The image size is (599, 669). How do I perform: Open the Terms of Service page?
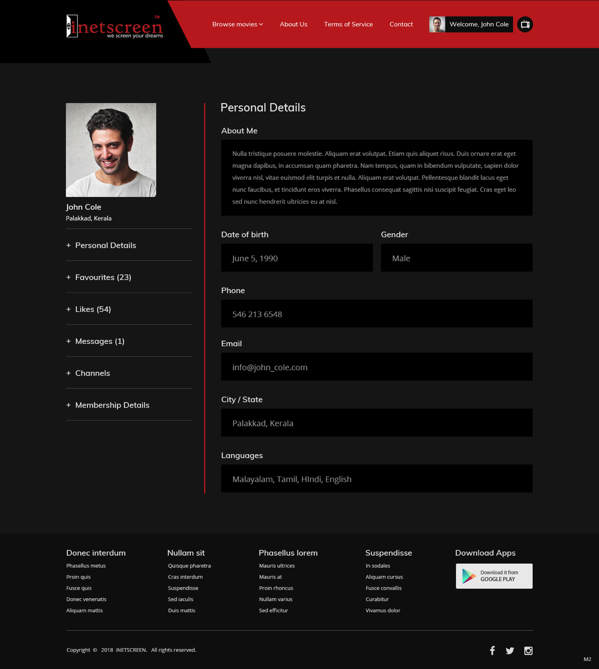[x=348, y=24]
